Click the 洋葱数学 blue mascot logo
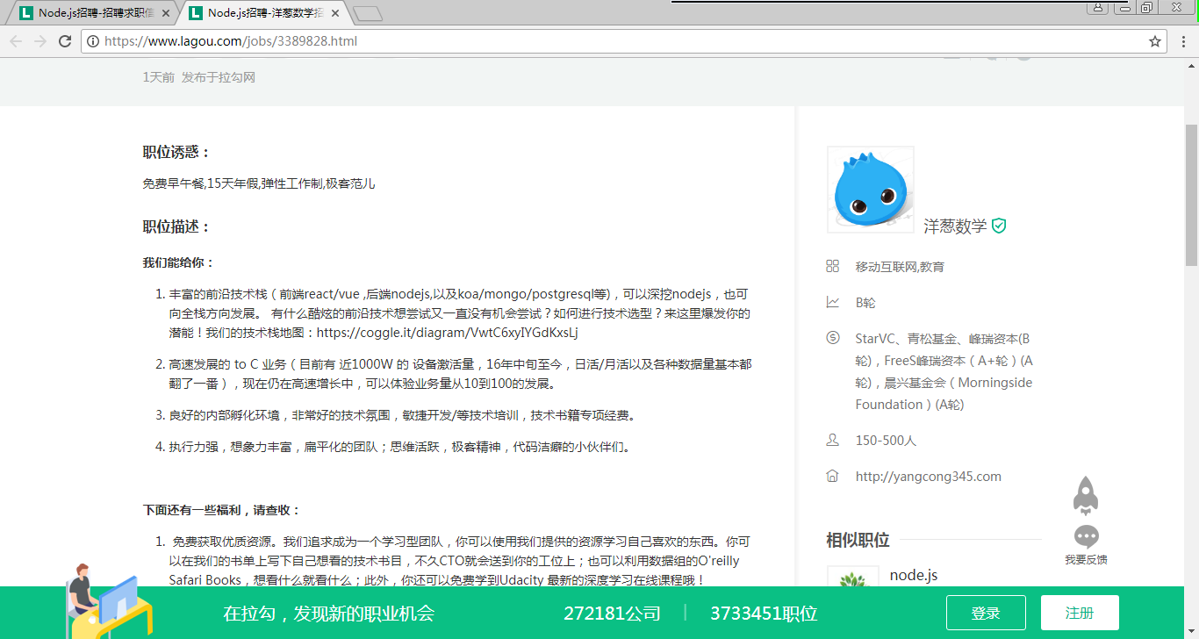 tap(871, 190)
